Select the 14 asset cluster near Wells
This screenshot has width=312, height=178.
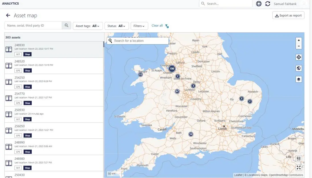point(191,134)
